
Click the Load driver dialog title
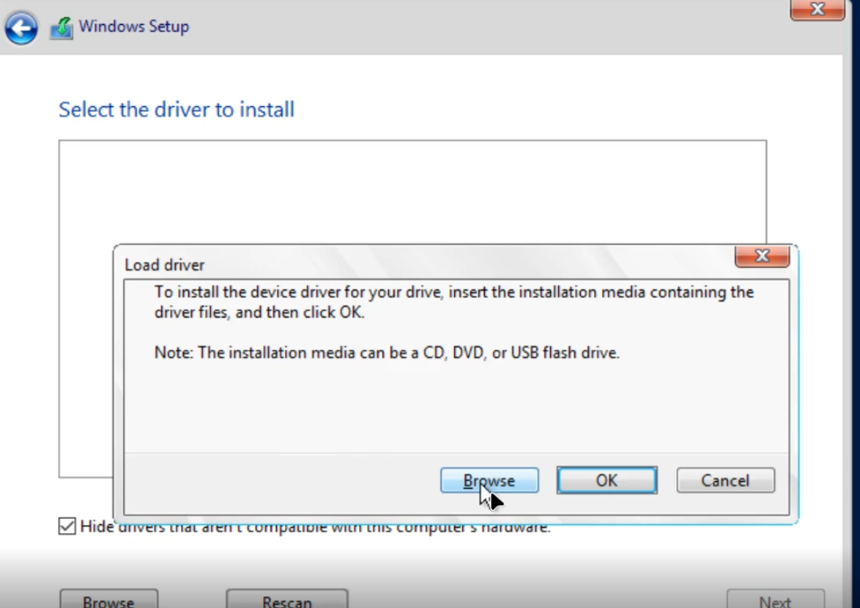[x=164, y=265]
